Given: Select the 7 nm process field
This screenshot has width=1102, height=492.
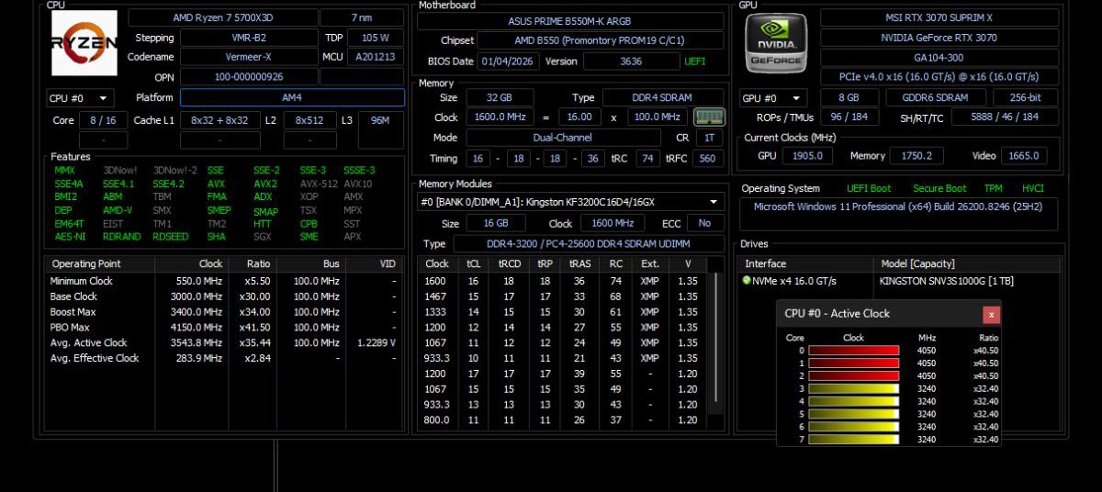Looking at the screenshot, I should pos(361,17).
